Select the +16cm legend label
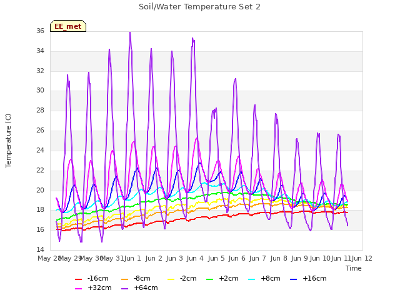Viewport: 400px width, 300px height. click(314, 278)
